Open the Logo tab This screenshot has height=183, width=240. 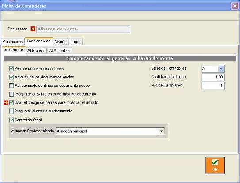click(x=75, y=42)
